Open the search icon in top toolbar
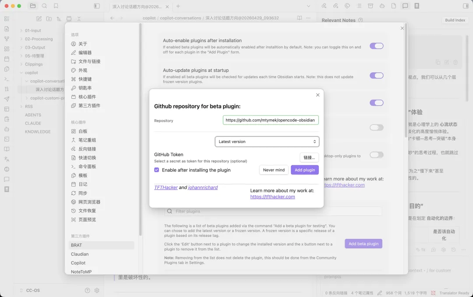 pos(44,6)
